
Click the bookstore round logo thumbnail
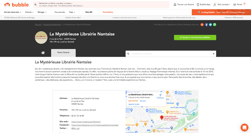pyautogui.click(x=41, y=38)
